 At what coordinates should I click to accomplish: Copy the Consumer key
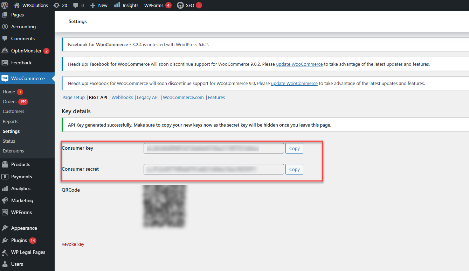[294, 148]
